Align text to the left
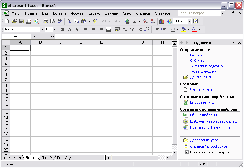244x168 pixels. pyautogui.click(x=86, y=29)
